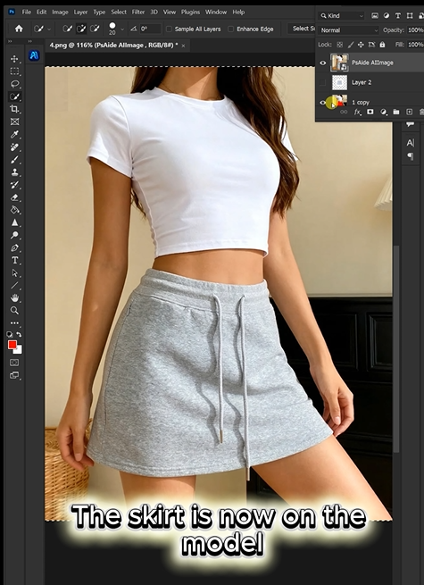Click the red foreground color swatch

12,345
